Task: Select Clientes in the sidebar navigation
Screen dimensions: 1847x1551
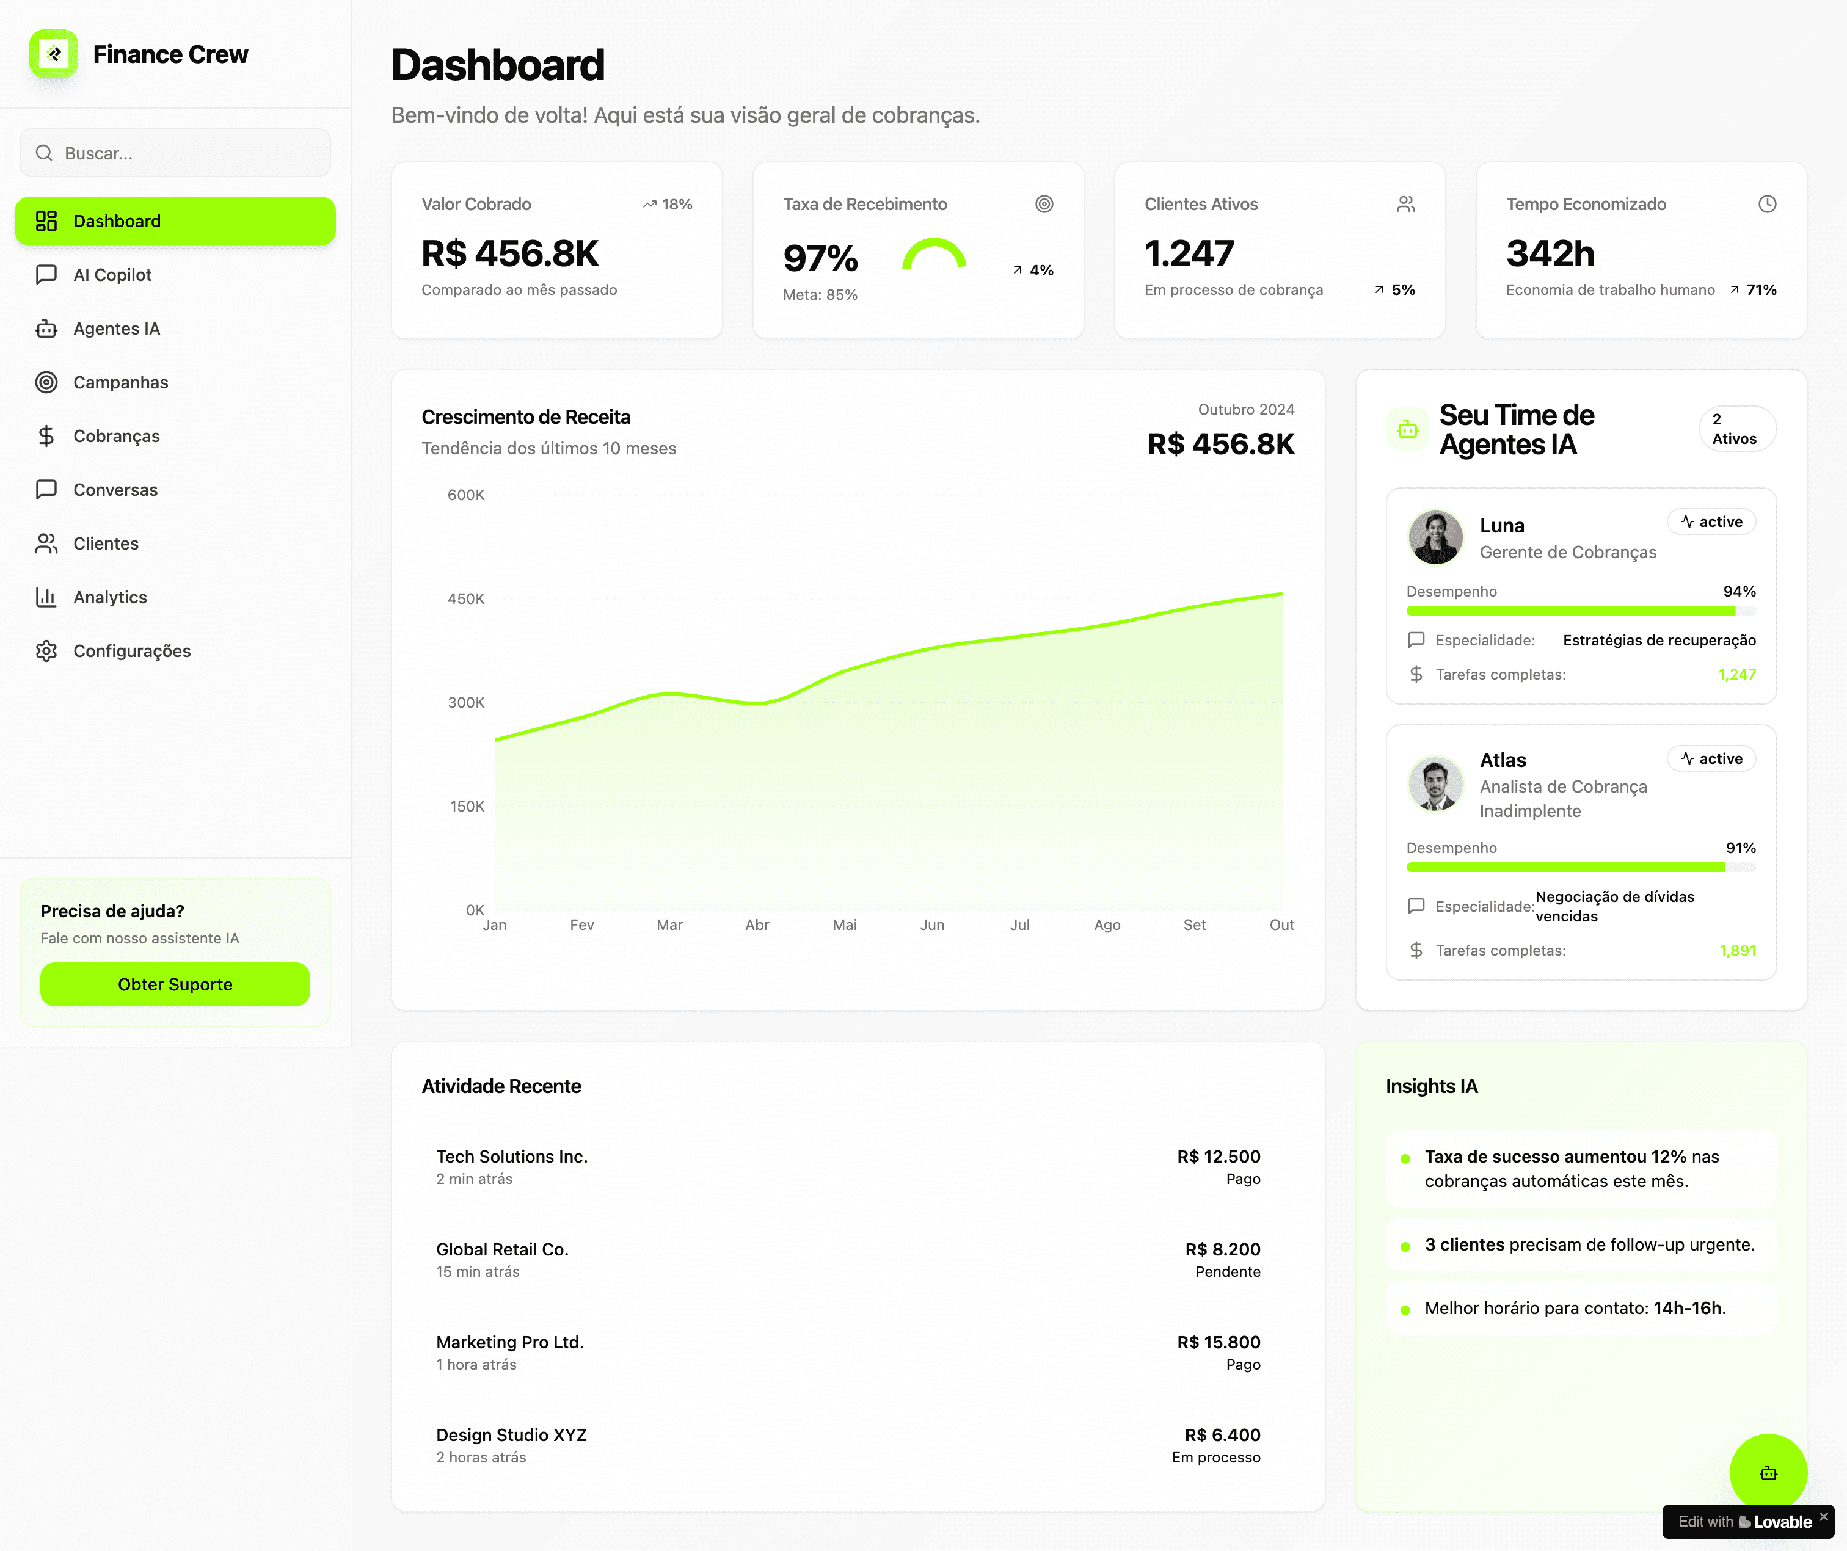Action: click(104, 543)
